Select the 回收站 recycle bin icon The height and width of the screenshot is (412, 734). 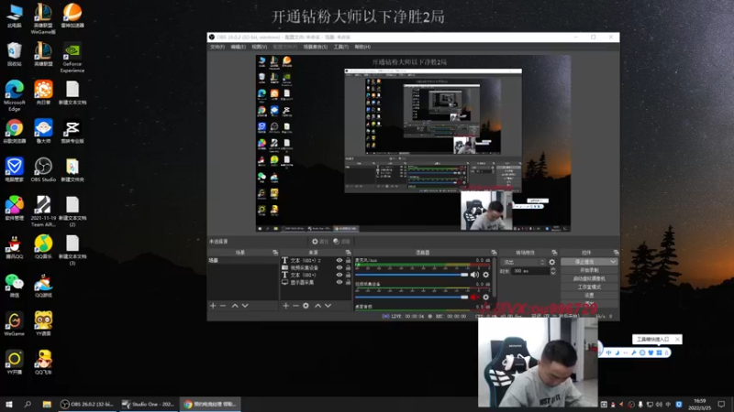click(15, 54)
